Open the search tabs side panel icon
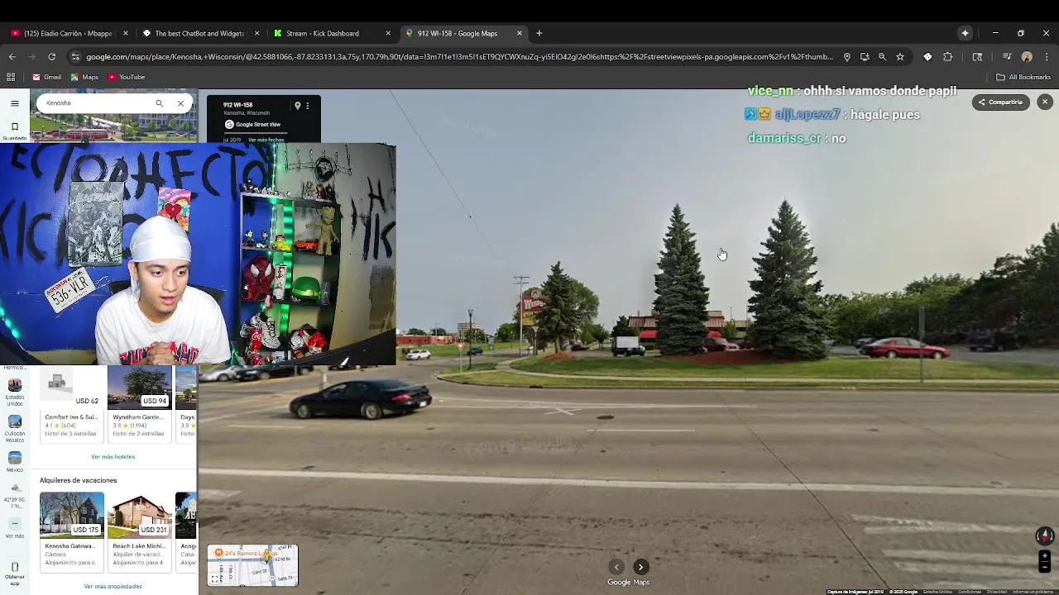The image size is (1059, 595). pos(977,57)
